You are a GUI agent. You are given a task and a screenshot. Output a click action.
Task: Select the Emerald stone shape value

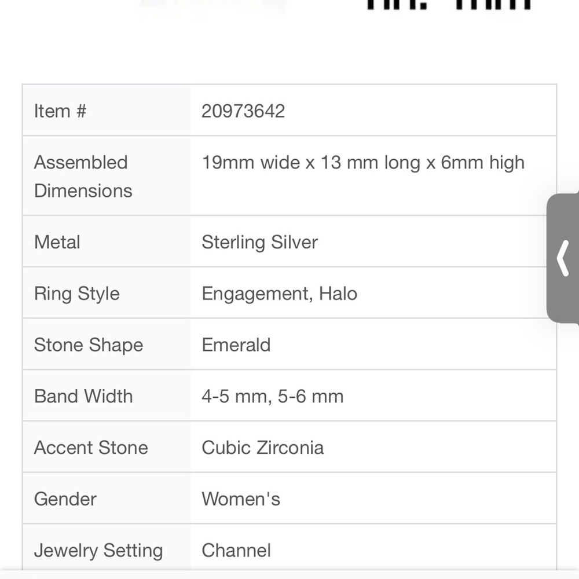[x=236, y=345]
